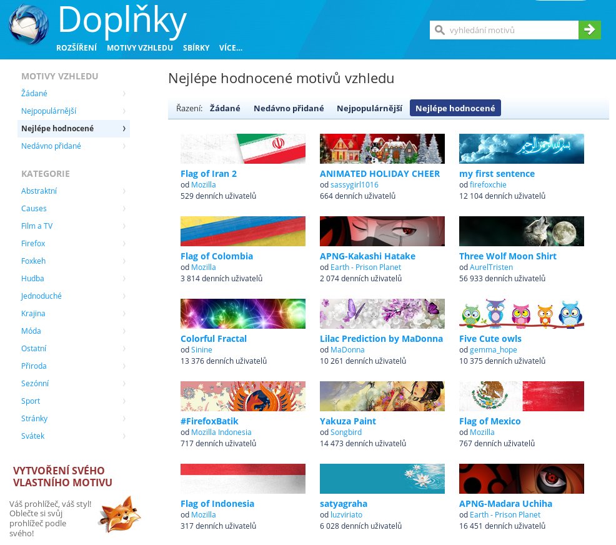Viewport: 616px width, 545px height.
Task: Open the Flag of Iran 2 thumbnail
Action: coord(242,149)
